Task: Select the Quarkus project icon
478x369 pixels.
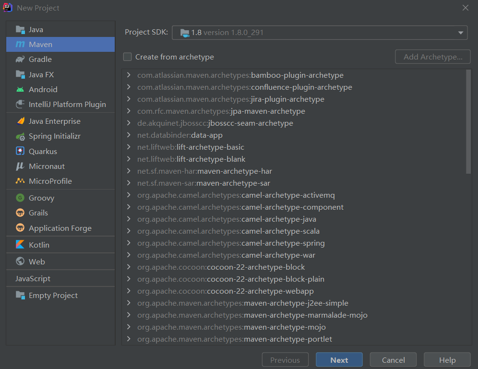Action: [20, 151]
